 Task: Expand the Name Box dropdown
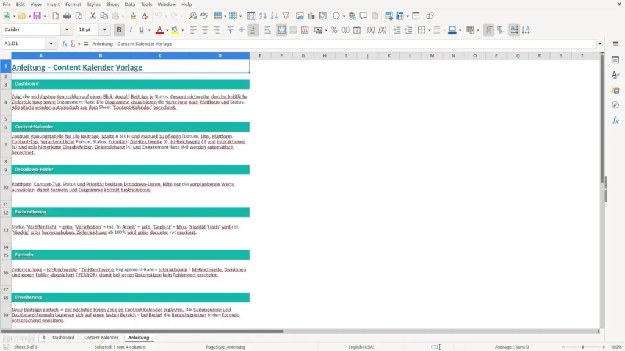[51, 44]
